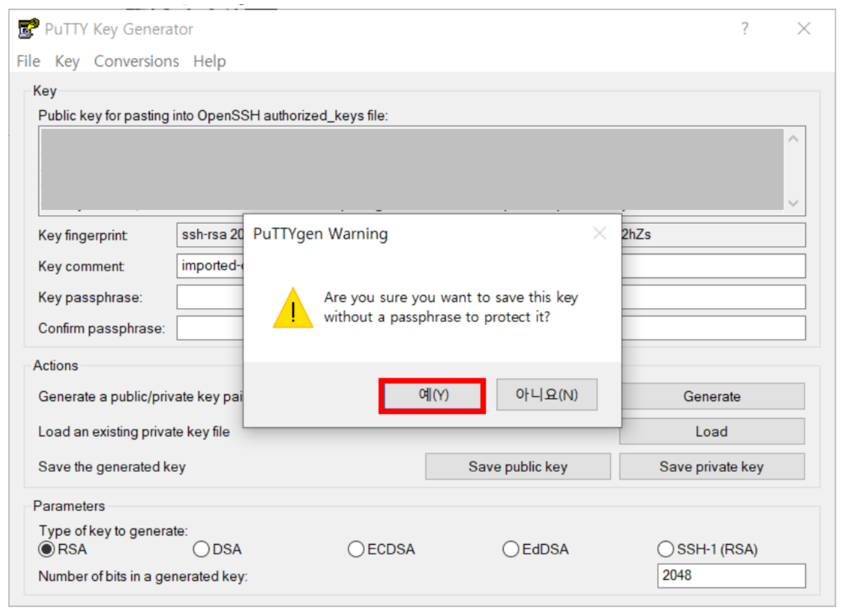841x612 pixels.
Task: Click the public key box scroll up arrow
Action: (x=794, y=139)
